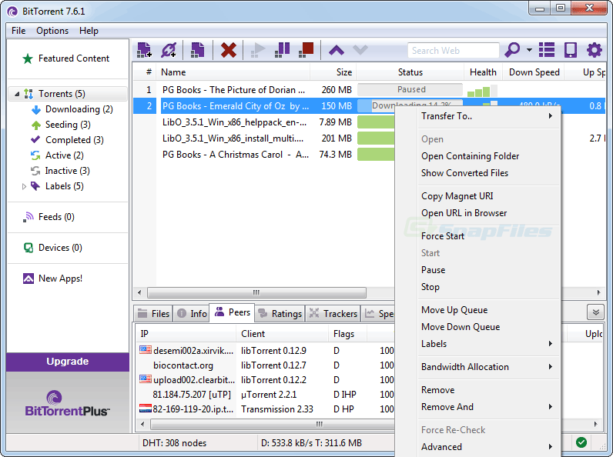Choose Copy Magnet URI from context menu
The height and width of the screenshot is (457, 613).
457,196
